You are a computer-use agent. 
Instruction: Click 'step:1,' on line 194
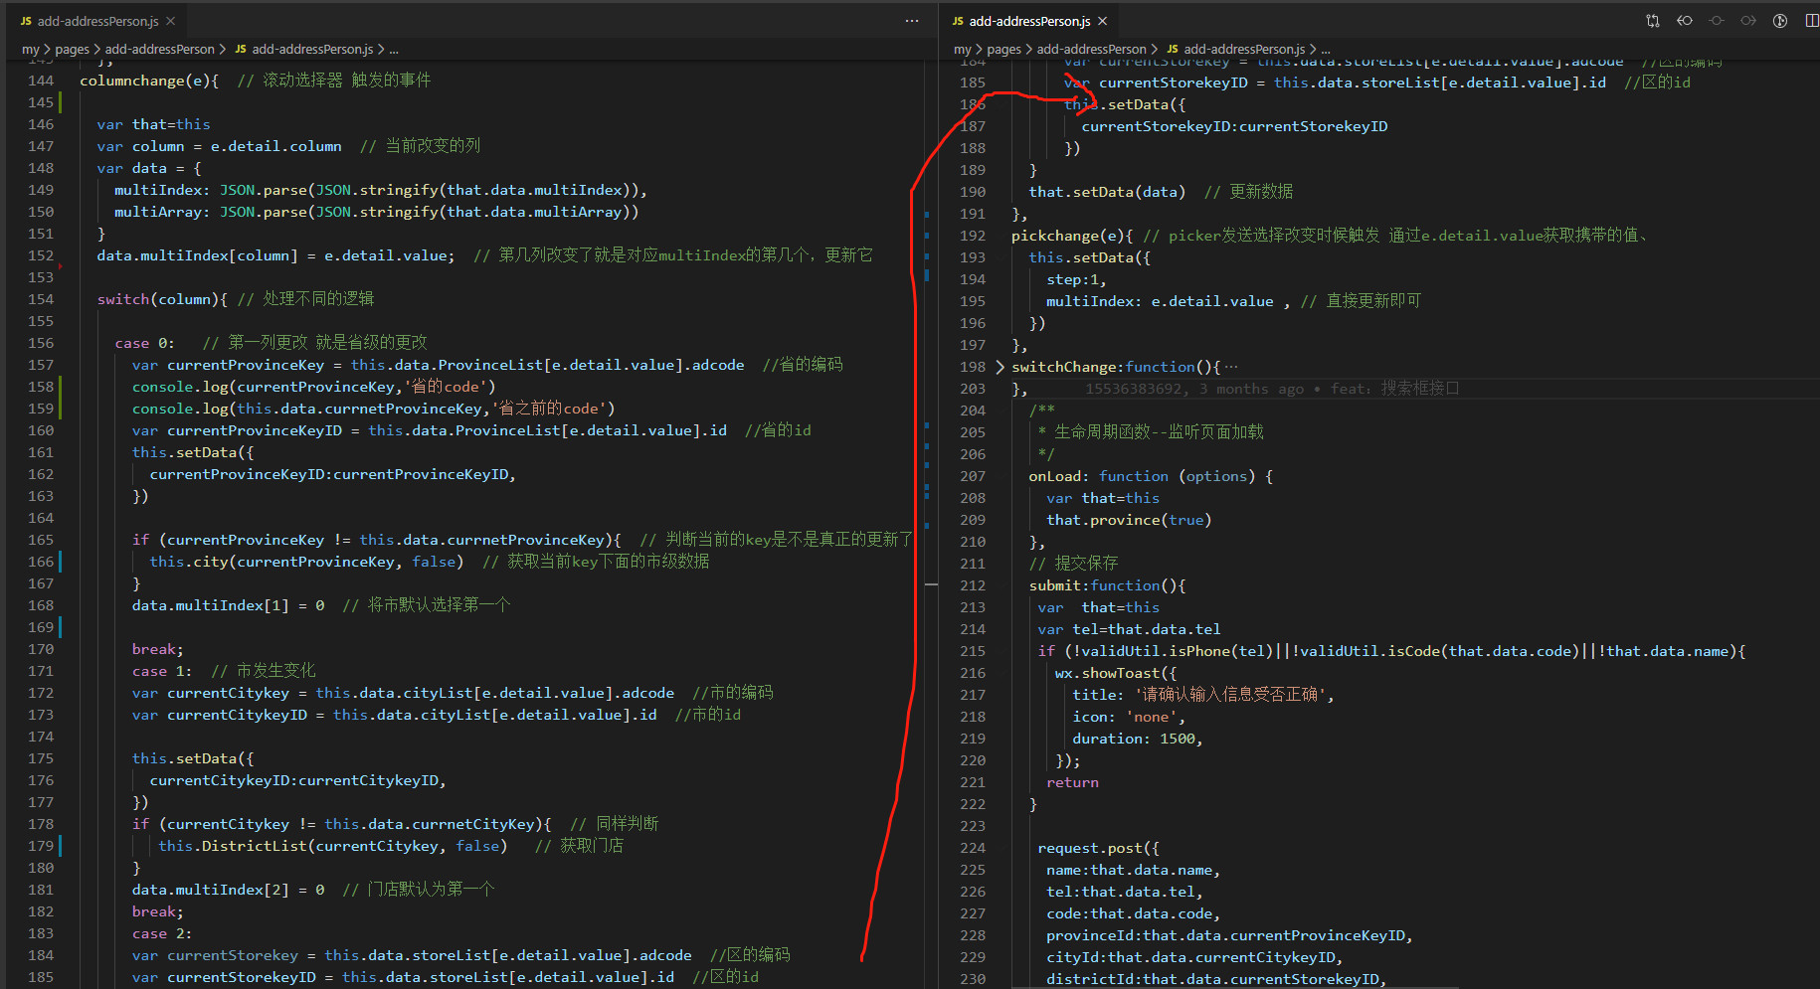(1077, 279)
